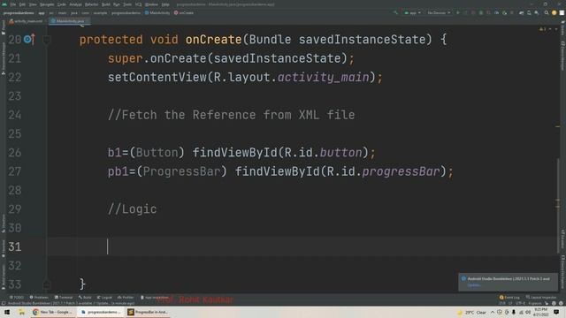Click the text activity_main in setContentView
The width and height of the screenshot is (566, 318).
tap(324, 77)
